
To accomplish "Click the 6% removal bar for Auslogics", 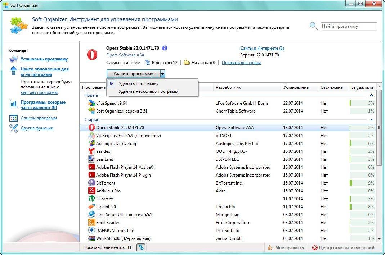I will coord(362,143).
